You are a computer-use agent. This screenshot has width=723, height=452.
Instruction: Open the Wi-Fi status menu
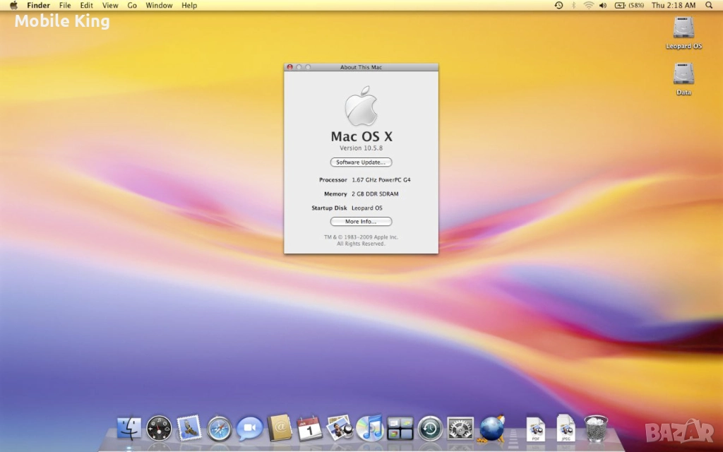[588, 5]
